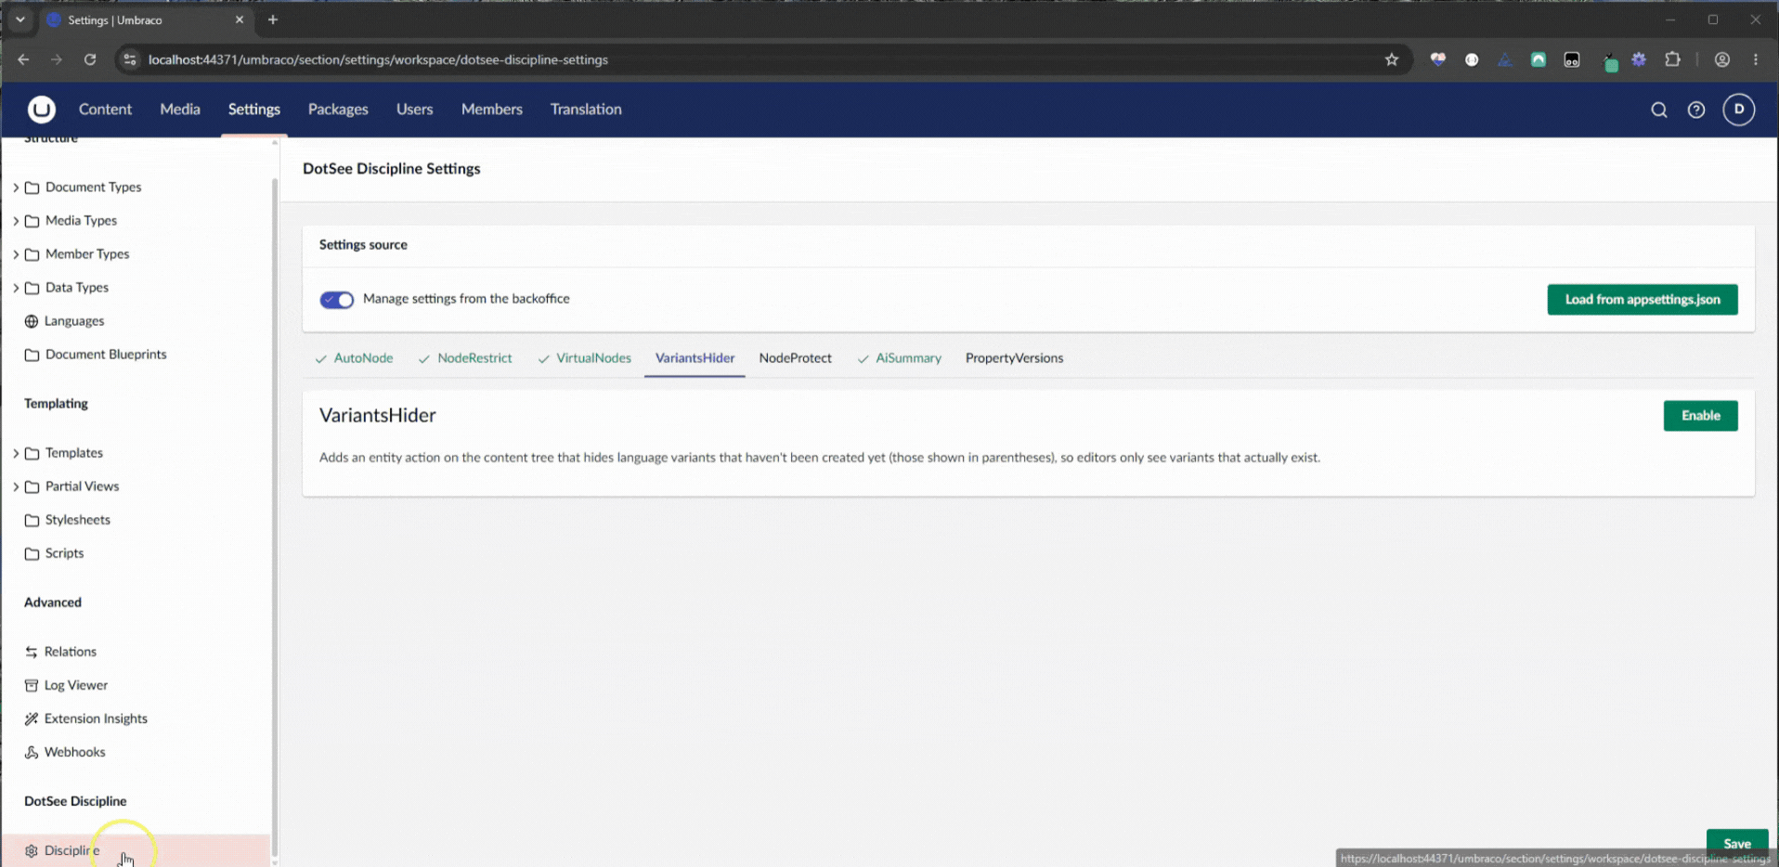The image size is (1779, 867).
Task: Open the user avatar D menu
Action: [1738, 110]
